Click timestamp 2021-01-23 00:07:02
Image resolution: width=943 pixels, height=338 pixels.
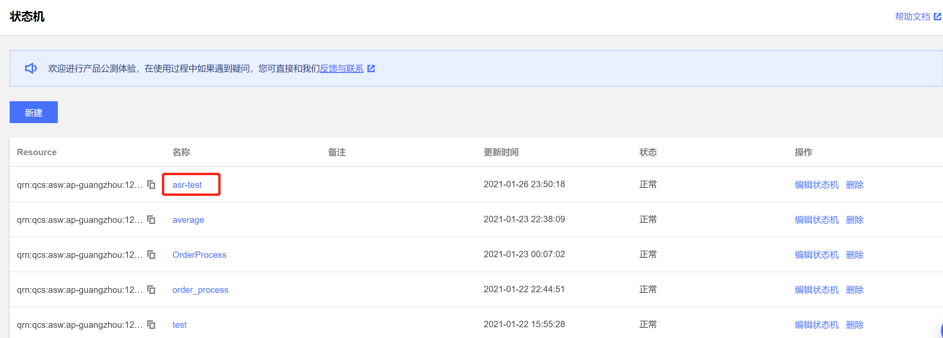tap(524, 254)
